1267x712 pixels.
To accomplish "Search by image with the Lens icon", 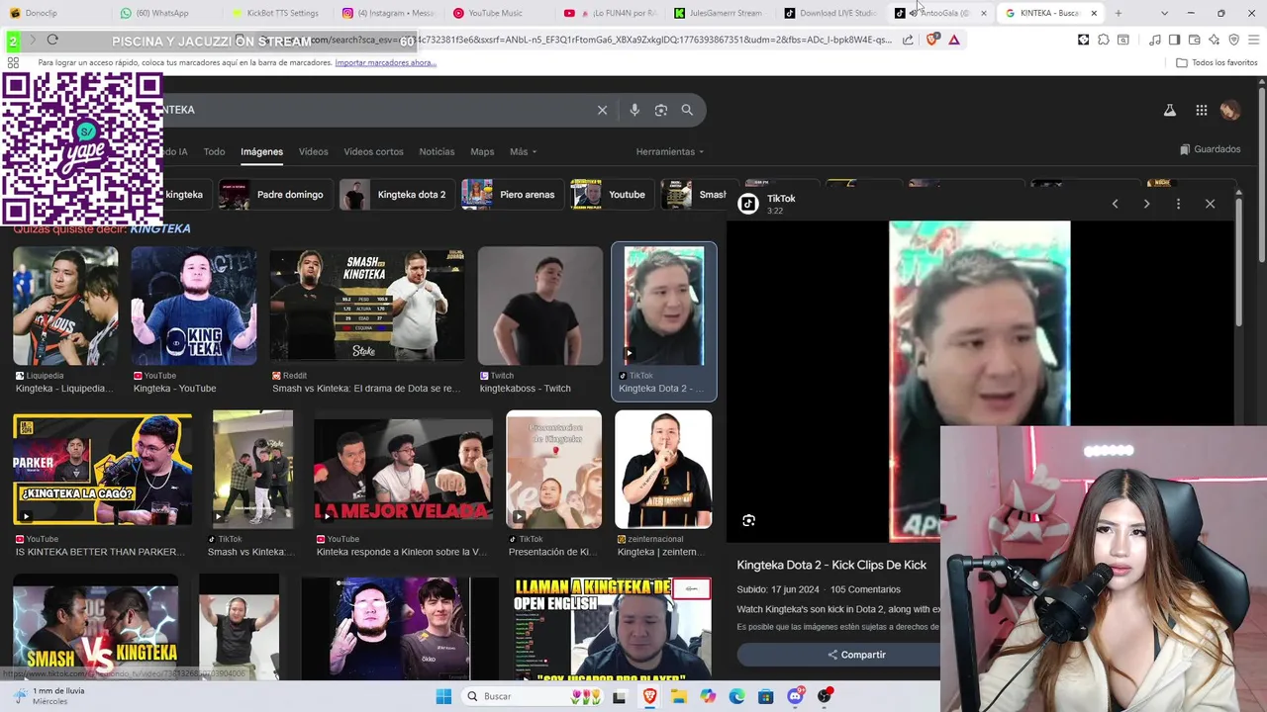I will pos(661,110).
